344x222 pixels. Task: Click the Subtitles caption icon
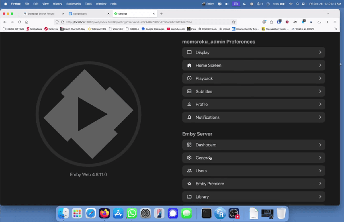[189, 91]
